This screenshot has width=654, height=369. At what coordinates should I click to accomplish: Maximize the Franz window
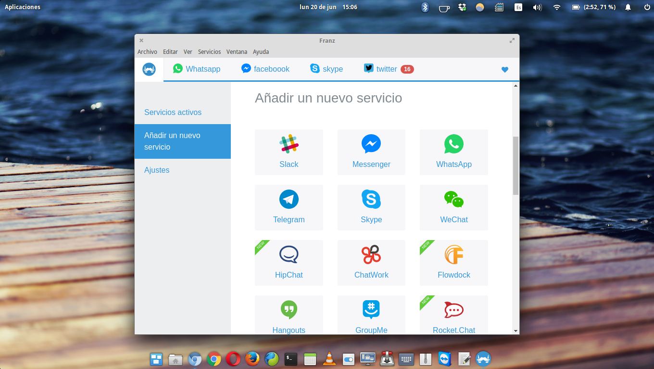point(512,41)
